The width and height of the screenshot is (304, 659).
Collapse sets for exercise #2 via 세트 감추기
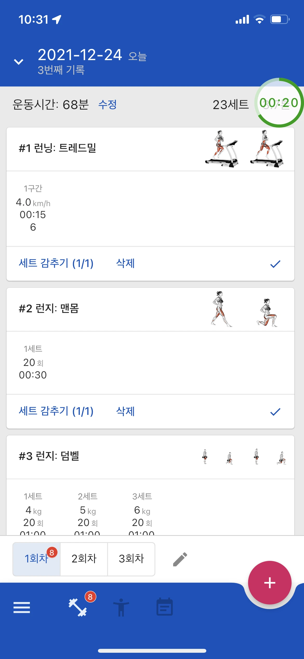pyautogui.click(x=56, y=411)
